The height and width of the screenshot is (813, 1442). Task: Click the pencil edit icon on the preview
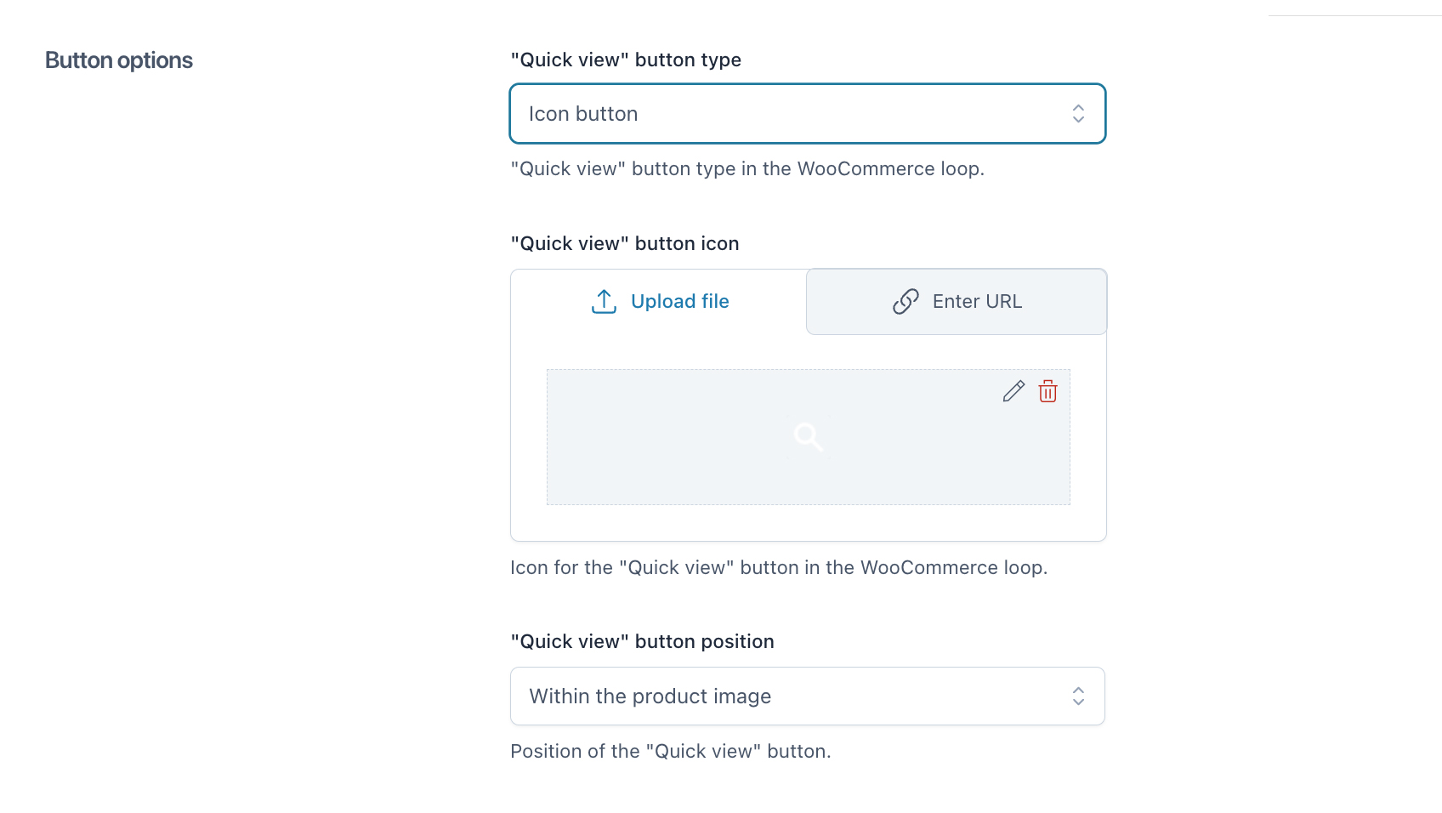click(1013, 391)
